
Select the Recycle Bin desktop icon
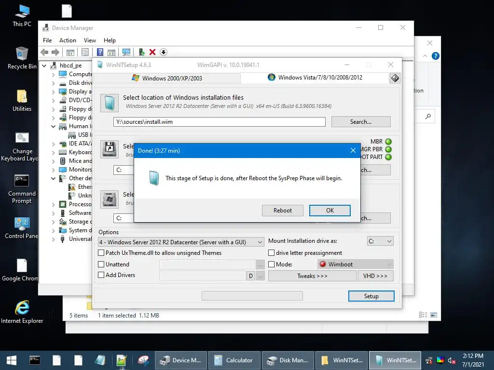(x=22, y=58)
